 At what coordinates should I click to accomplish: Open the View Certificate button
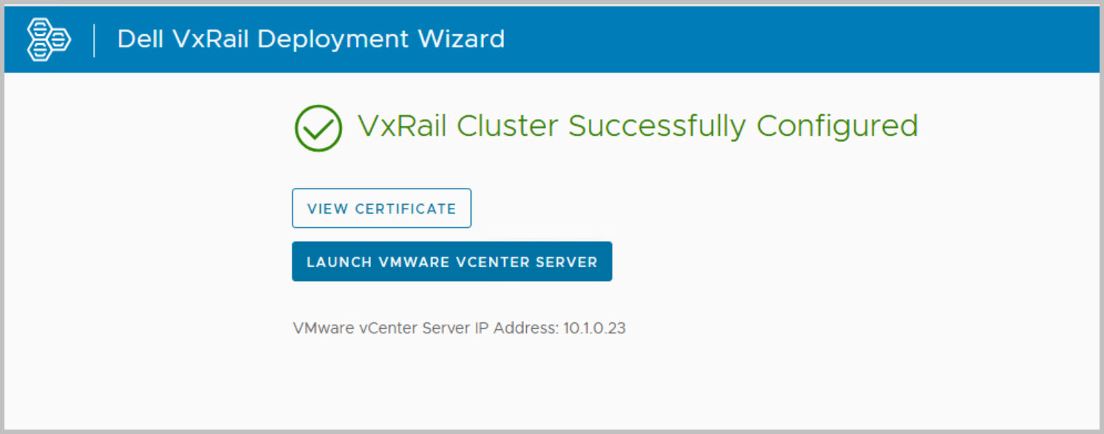click(381, 208)
